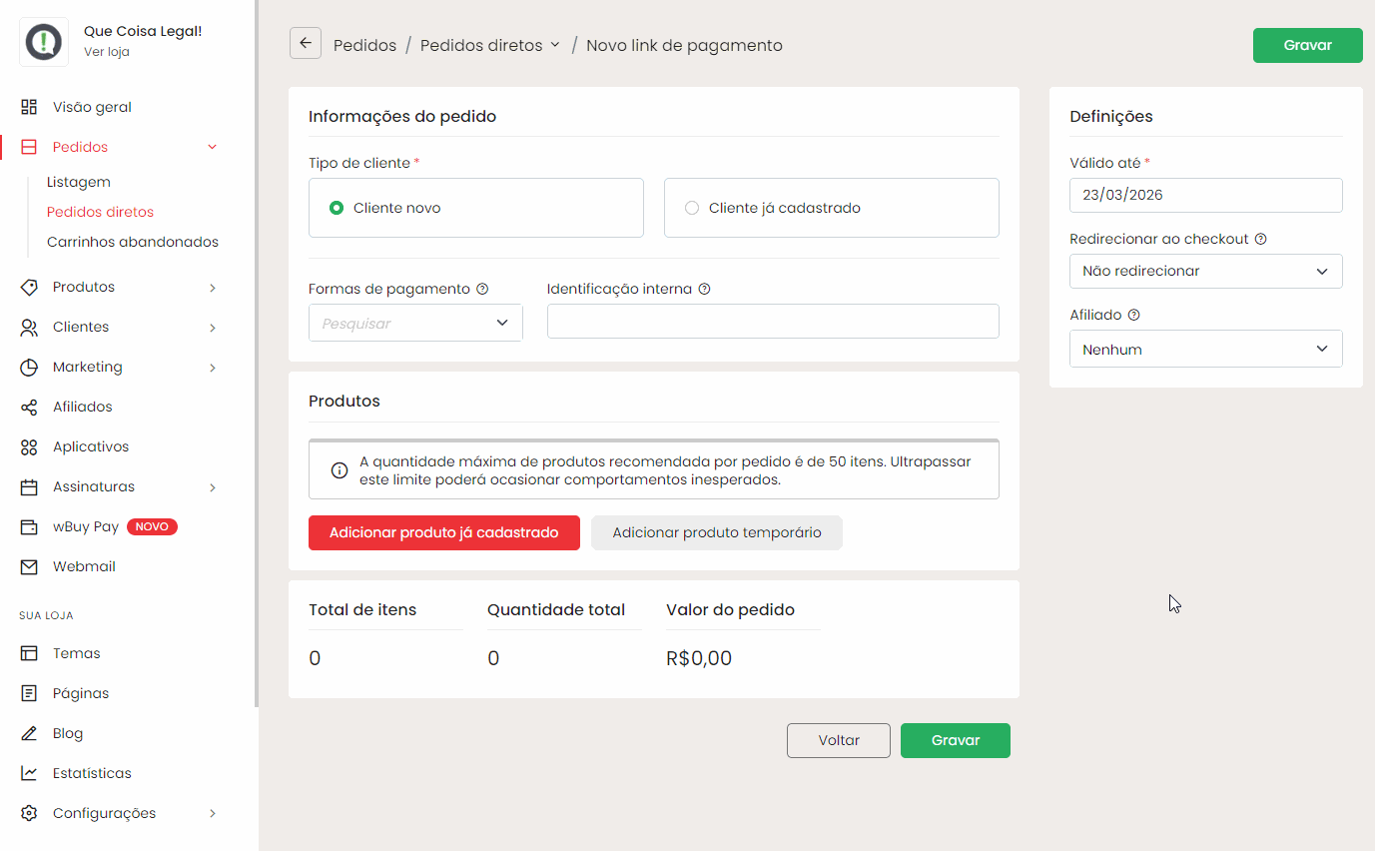Open the Redirecionar ao checkout dropdown
This screenshot has width=1375, height=851.
pyautogui.click(x=1205, y=272)
